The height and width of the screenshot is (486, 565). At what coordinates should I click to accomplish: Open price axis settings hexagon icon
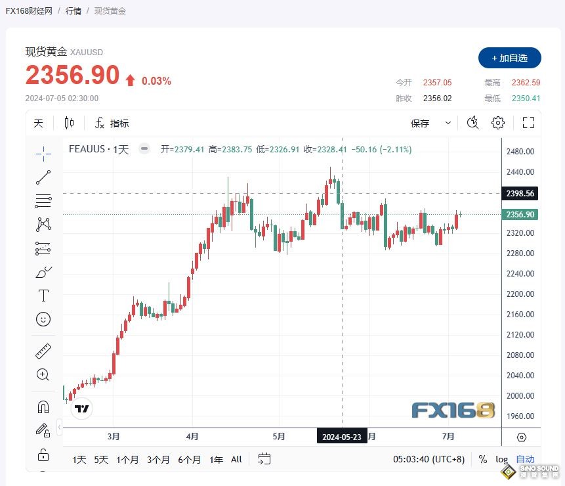tap(522, 437)
